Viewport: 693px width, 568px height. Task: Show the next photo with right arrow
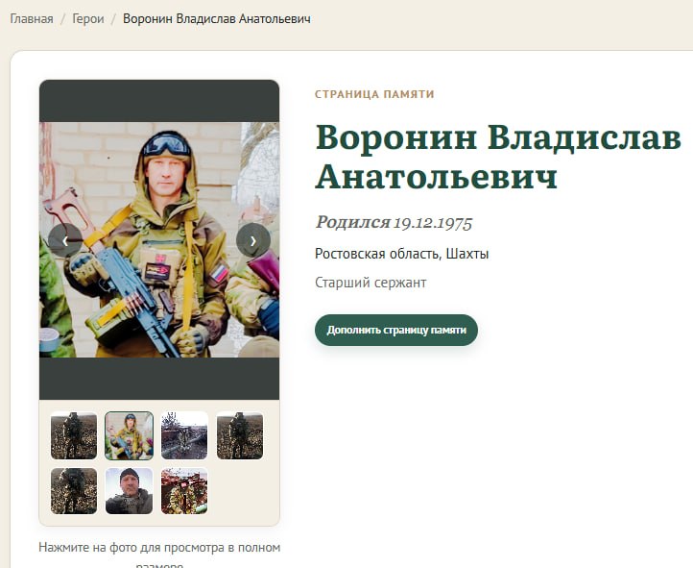(253, 240)
